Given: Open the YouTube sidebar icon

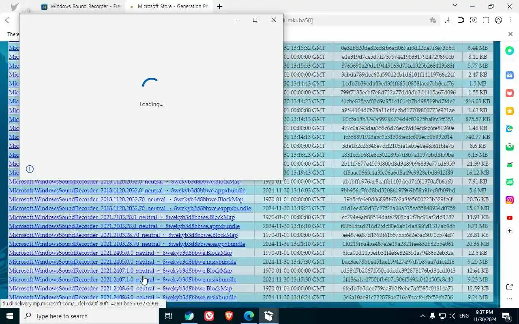Looking at the screenshot, I should click(x=510, y=218).
